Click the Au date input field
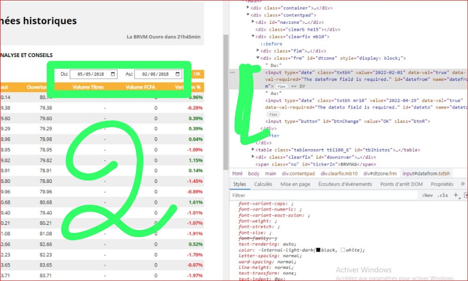Screen dimensions: 468x281 [158, 74]
